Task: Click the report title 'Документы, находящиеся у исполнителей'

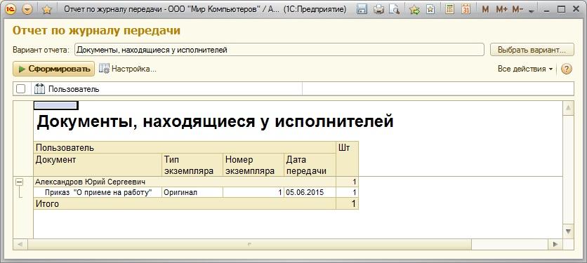Action: pos(215,121)
